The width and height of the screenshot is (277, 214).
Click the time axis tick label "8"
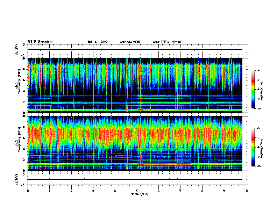[x=202, y=191]
